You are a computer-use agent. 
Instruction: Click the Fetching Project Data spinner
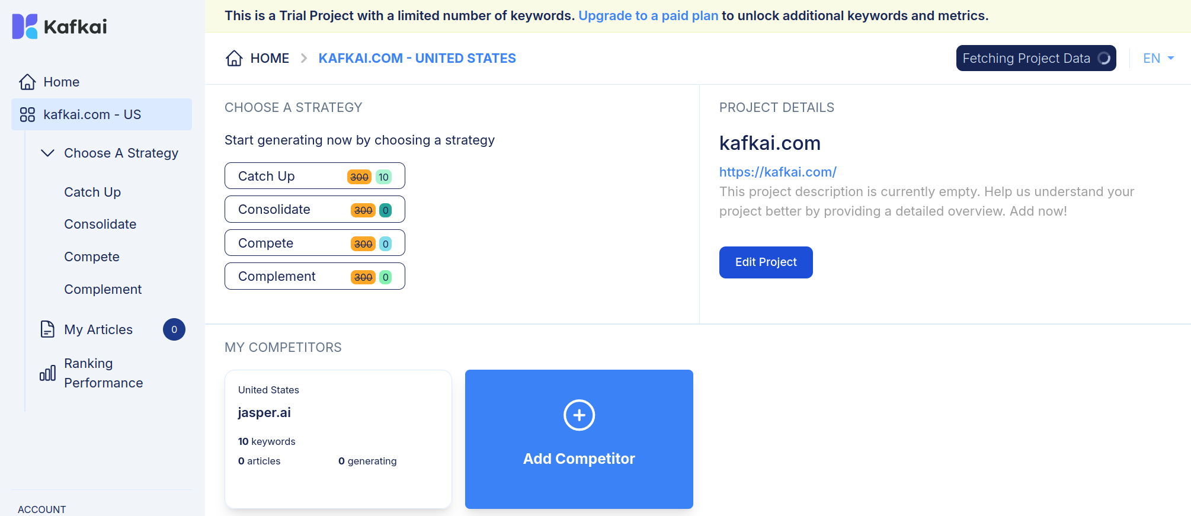pos(1103,58)
